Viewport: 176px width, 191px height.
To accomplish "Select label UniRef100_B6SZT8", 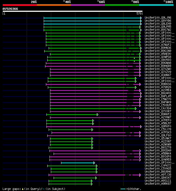I will pos(158,147).
